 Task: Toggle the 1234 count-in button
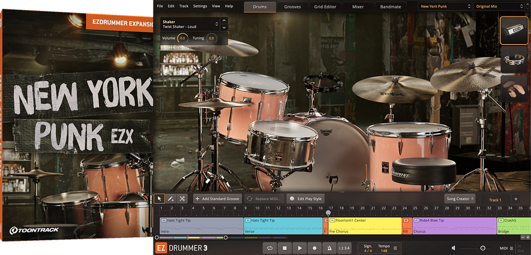[344, 248]
